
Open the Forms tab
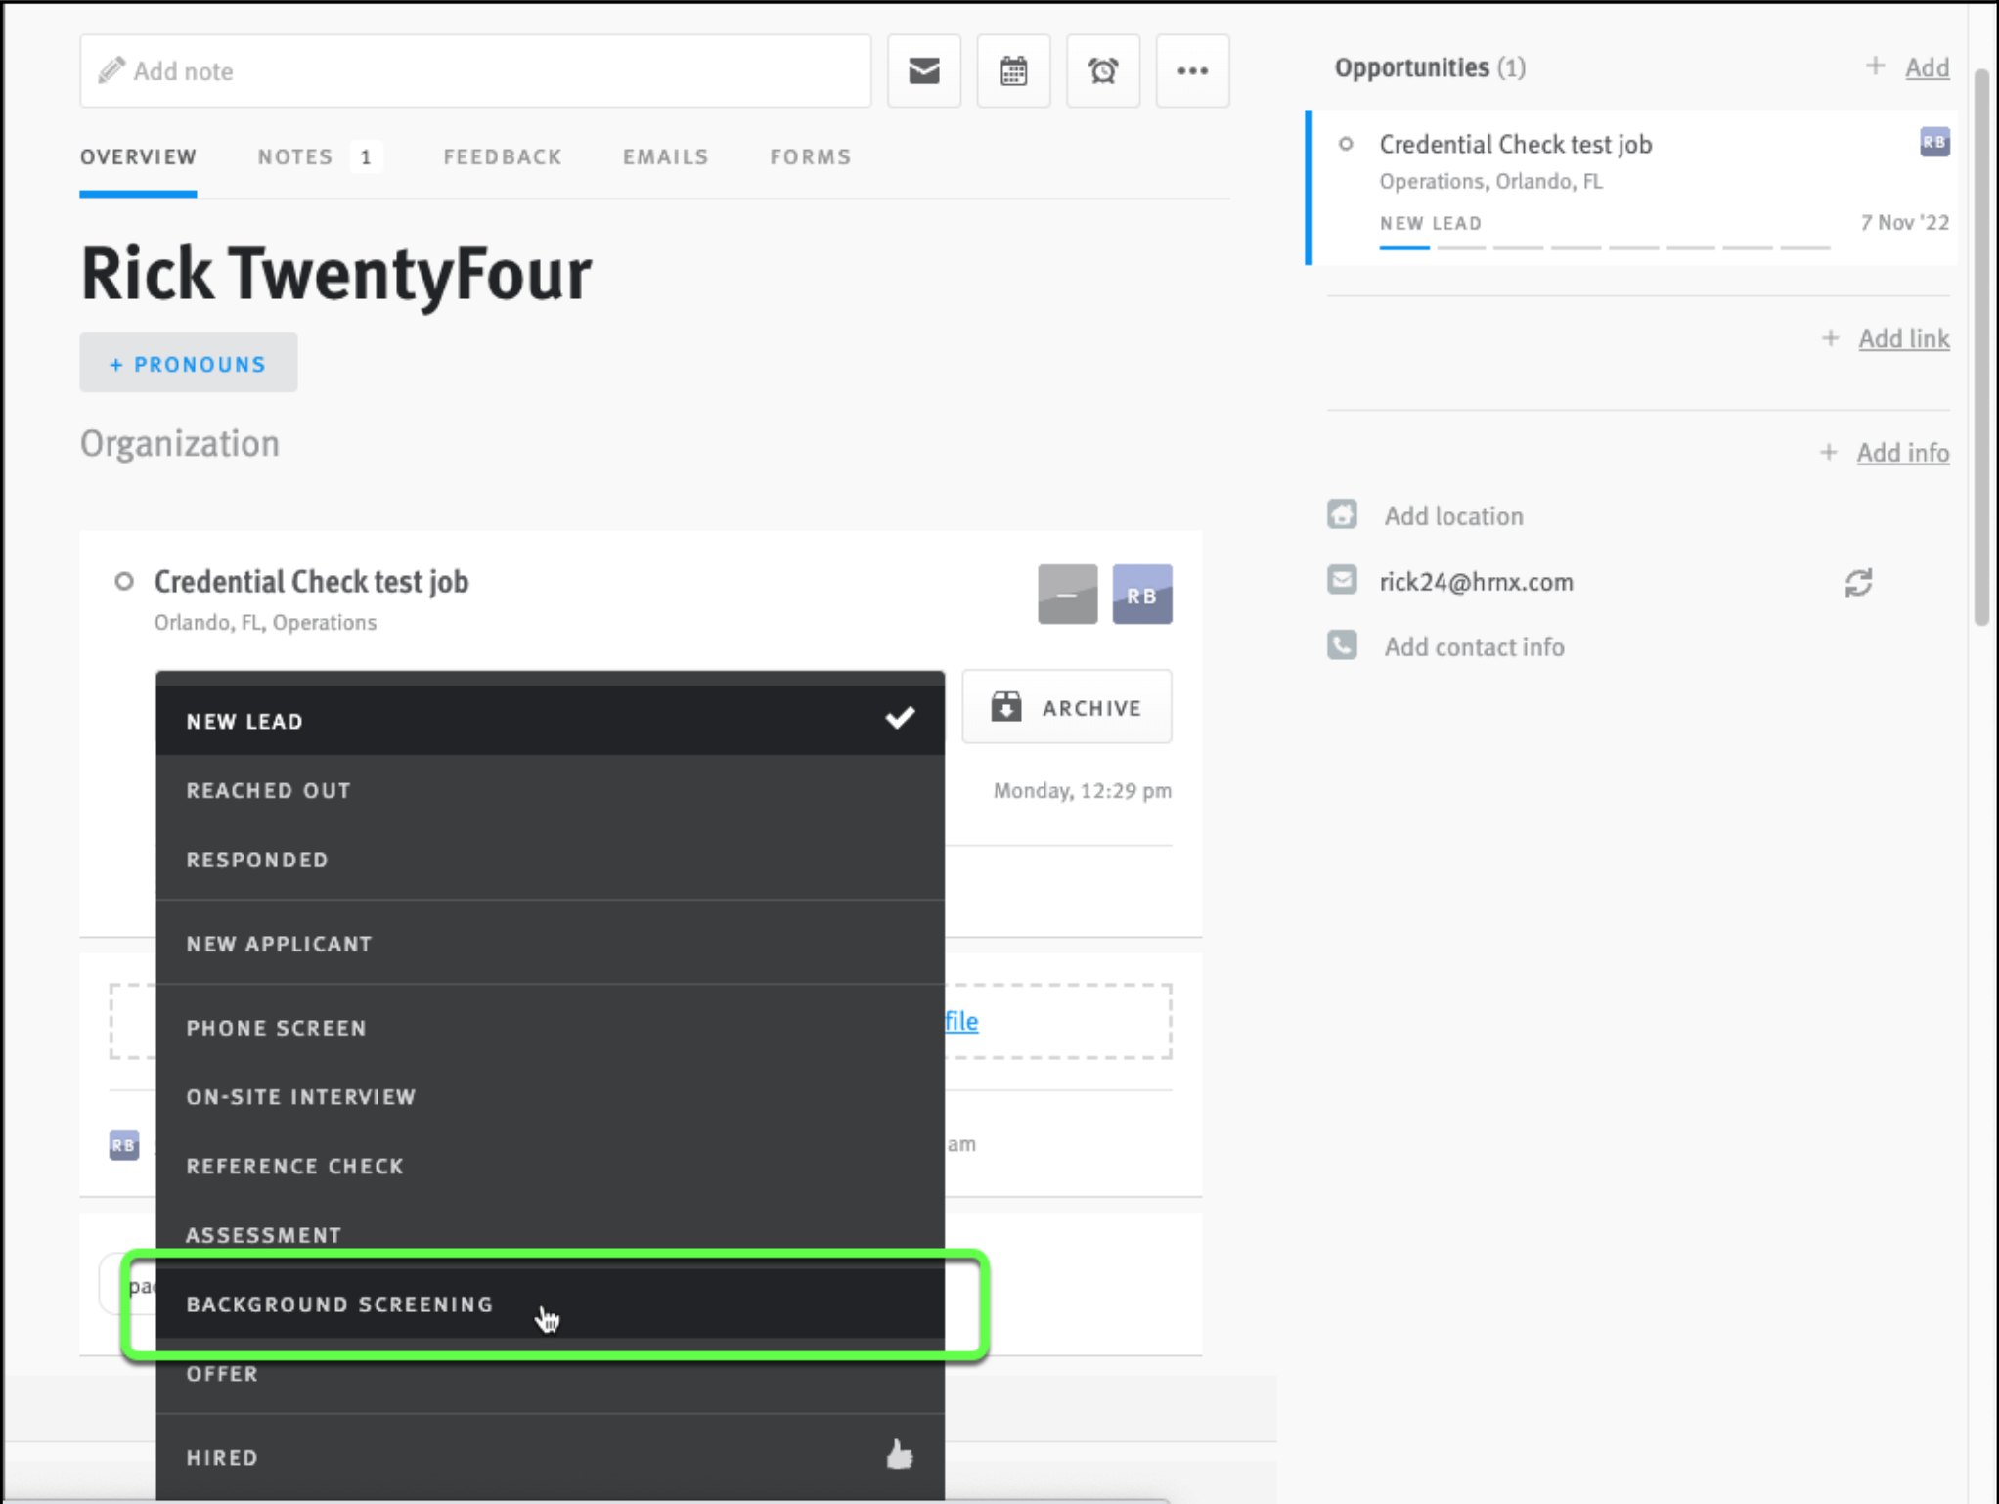pos(810,156)
